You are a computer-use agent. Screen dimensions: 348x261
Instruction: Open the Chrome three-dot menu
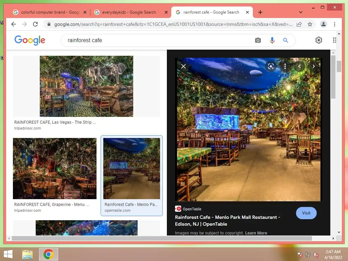334,24
